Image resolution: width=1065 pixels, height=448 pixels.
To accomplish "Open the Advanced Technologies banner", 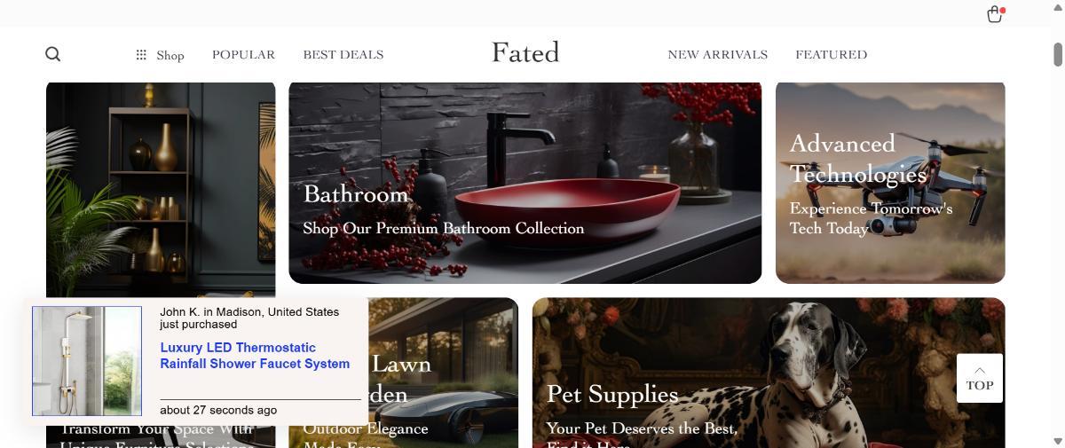I will coord(890,183).
